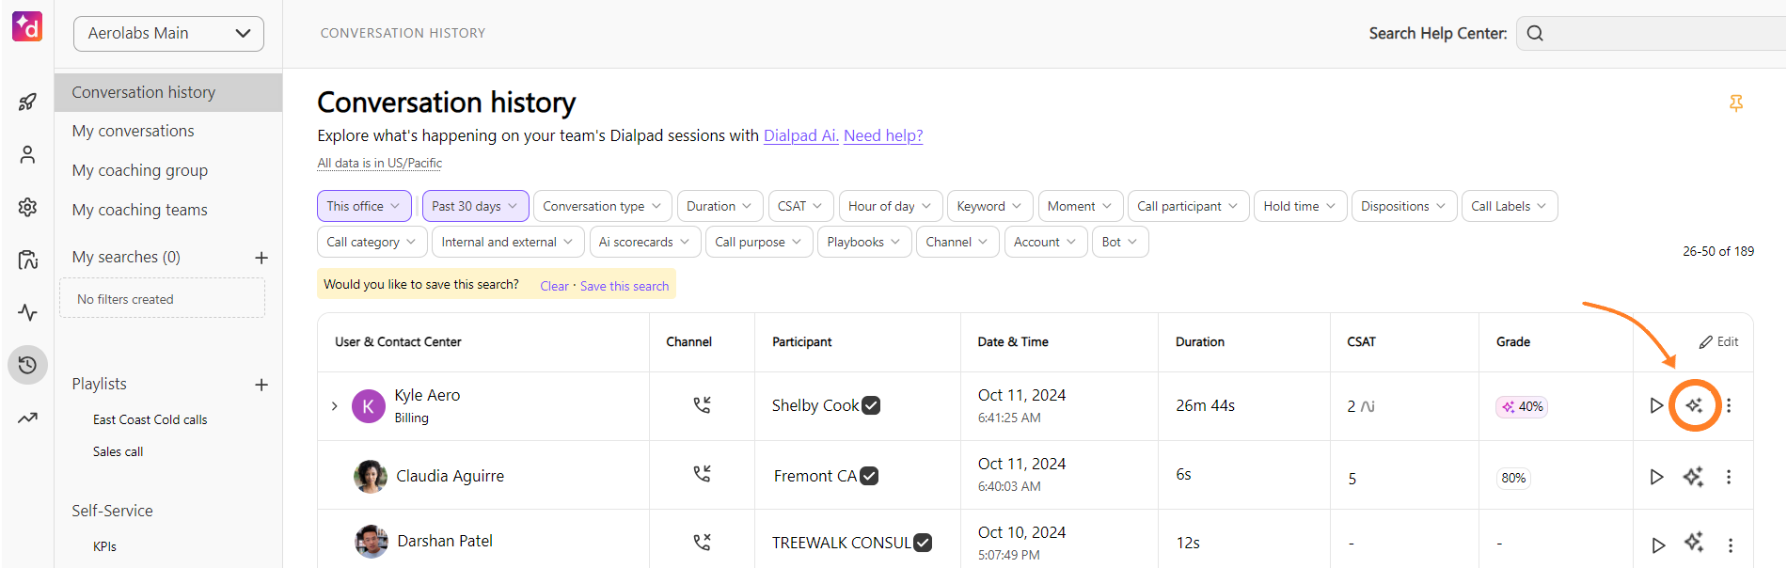Click missed call icon in Darshan Patel row
Screen dimensions: 1787x568
(x=702, y=542)
